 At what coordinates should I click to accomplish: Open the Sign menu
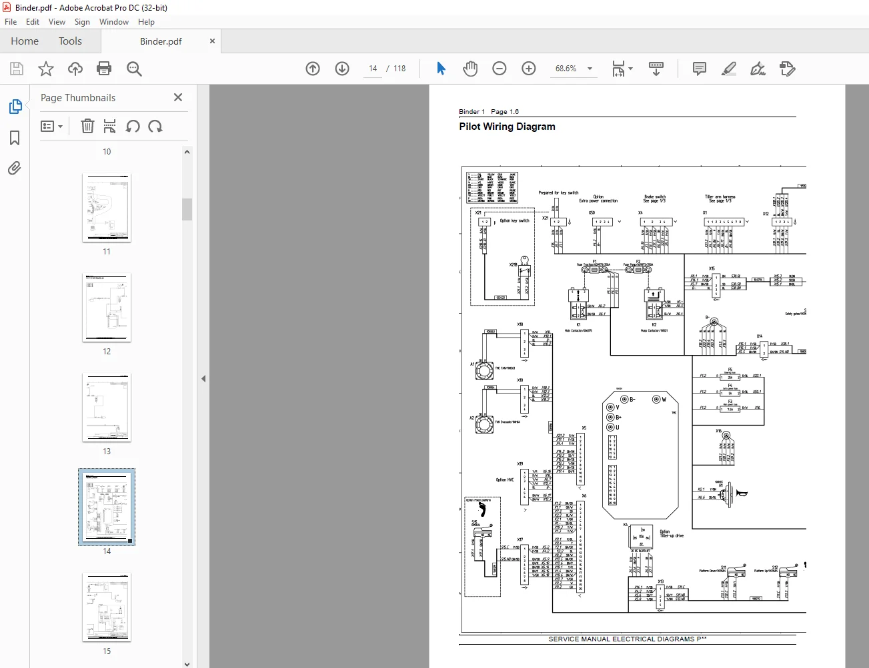pyautogui.click(x=82, y=22)
